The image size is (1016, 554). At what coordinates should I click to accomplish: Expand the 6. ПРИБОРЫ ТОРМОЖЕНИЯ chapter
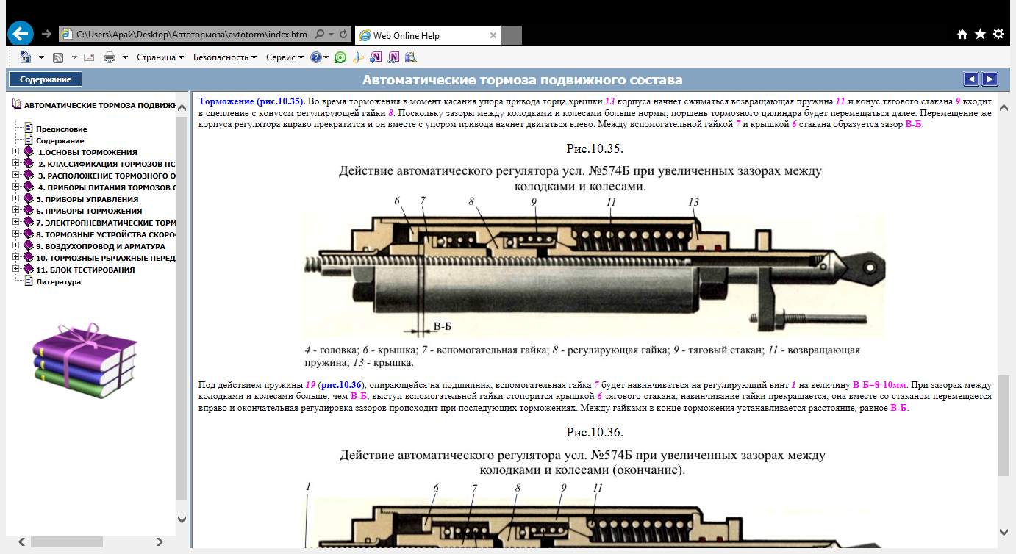[x=16, y=211]
